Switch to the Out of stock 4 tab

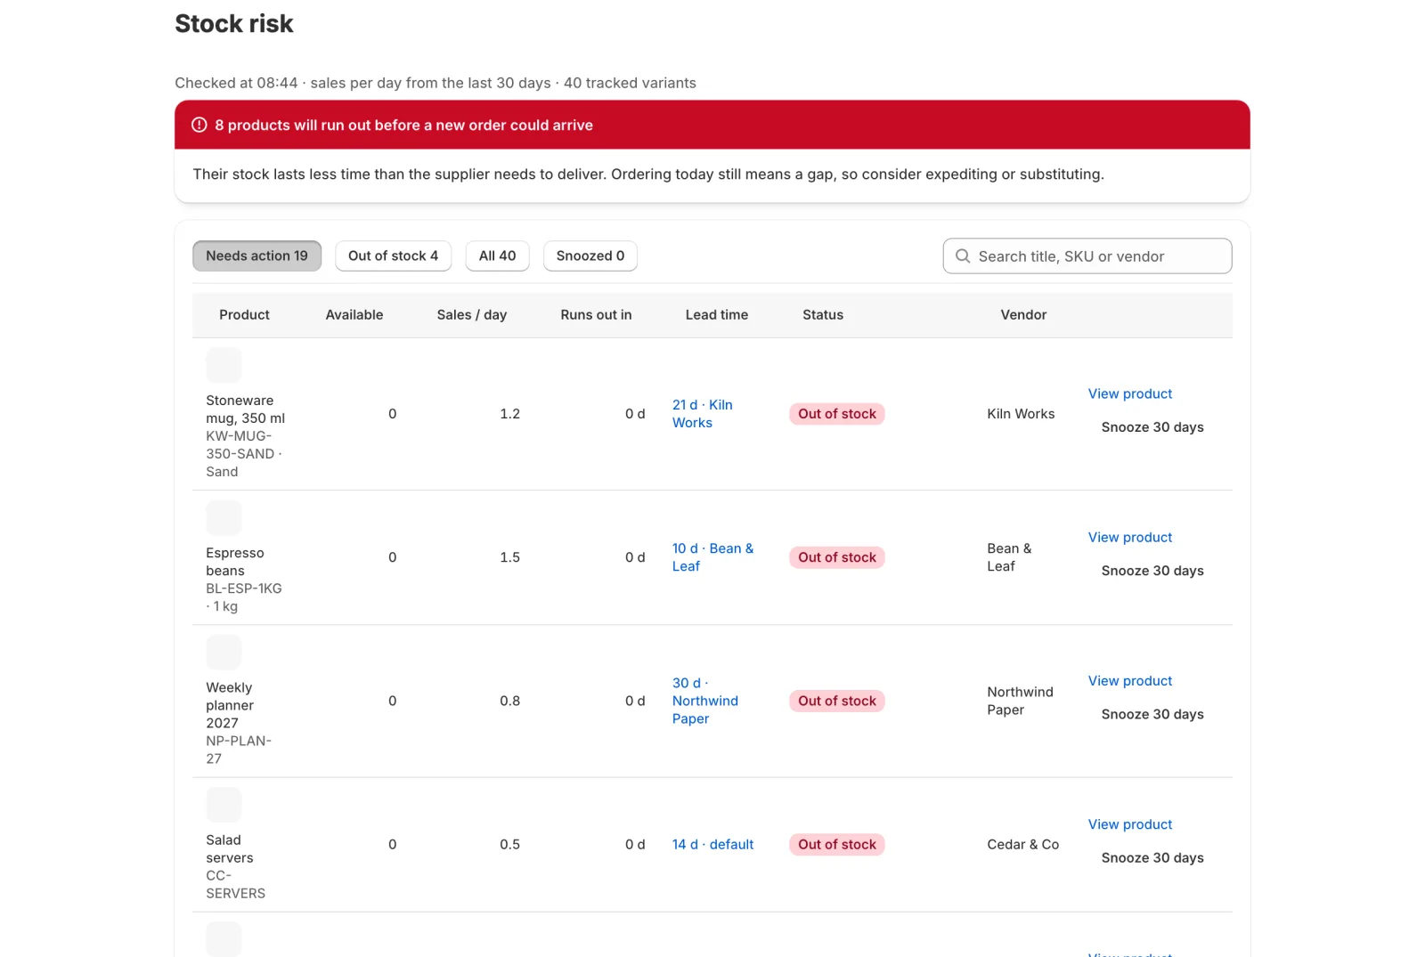point(393,255)
